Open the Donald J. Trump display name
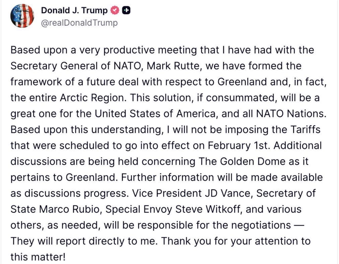 (x=74, y=10)
